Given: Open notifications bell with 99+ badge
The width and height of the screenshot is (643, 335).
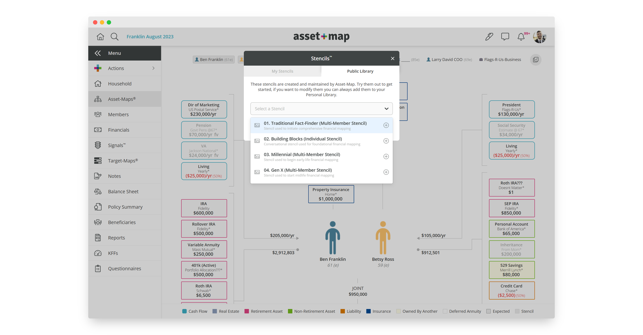Looking at the screenshot, I should click(x=521, y=37).
